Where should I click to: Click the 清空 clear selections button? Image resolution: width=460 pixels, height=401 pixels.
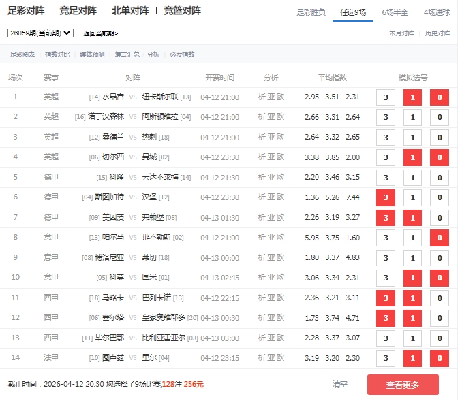[340, 384]
